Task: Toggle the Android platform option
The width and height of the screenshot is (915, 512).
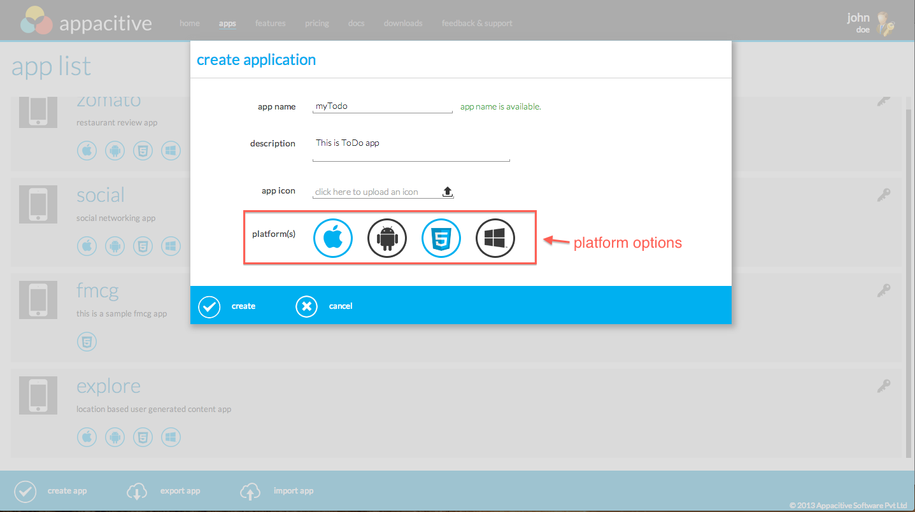Action: [387, 239]
